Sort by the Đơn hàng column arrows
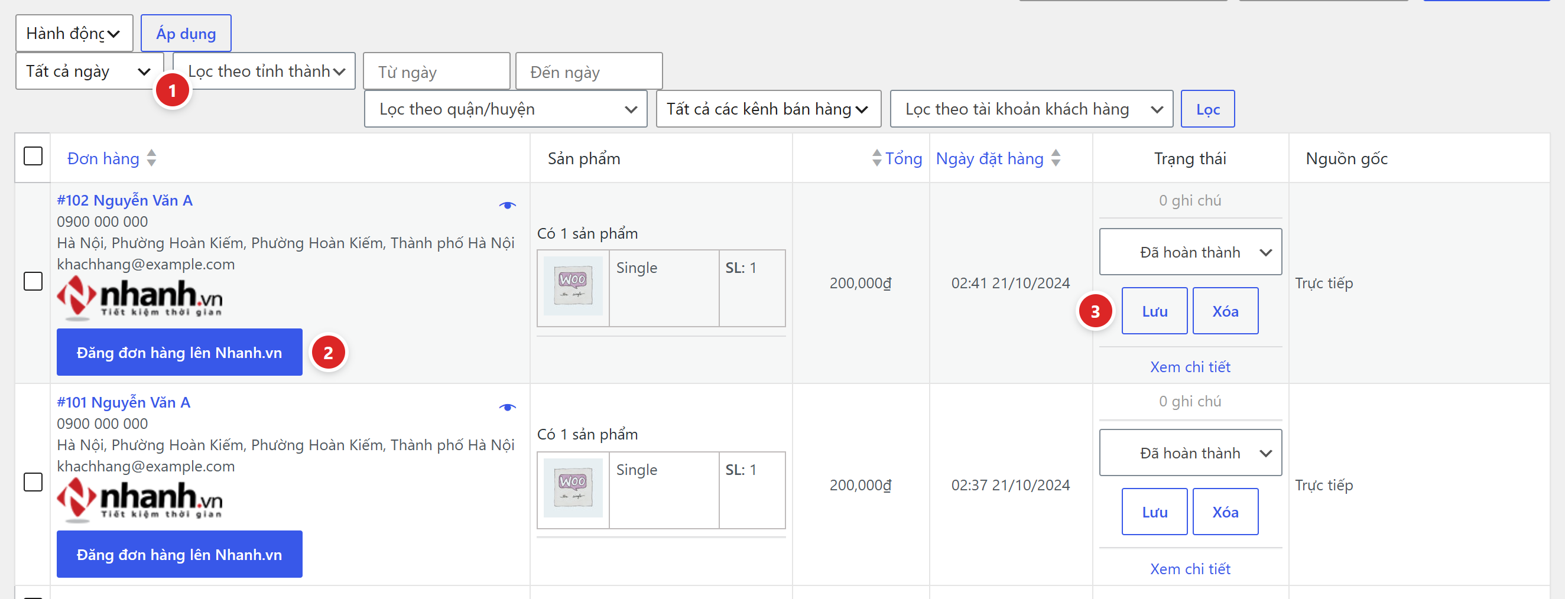This screenshot has width=1565, height=599. coord(151,158)
